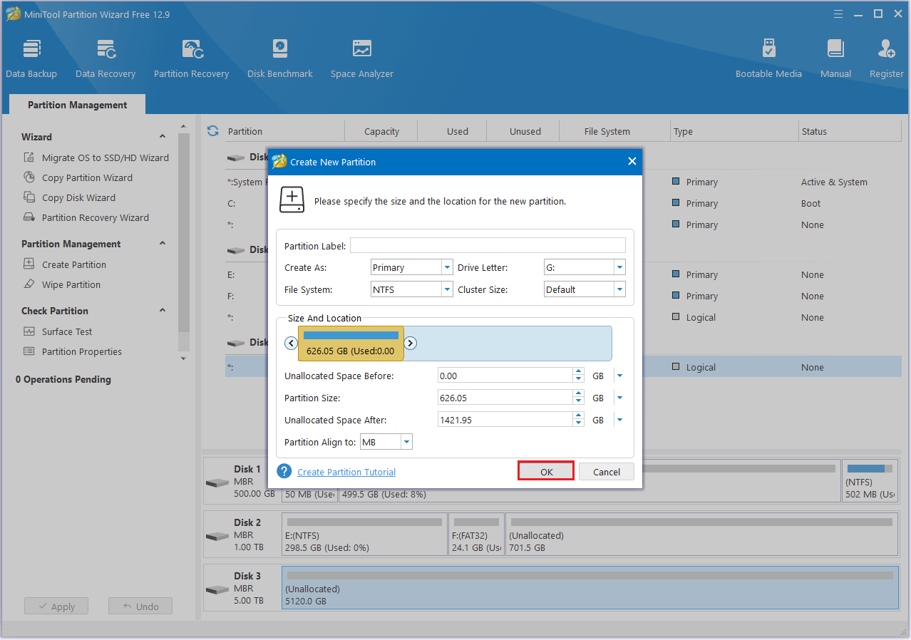Refresh the partition list

(212, 130)
